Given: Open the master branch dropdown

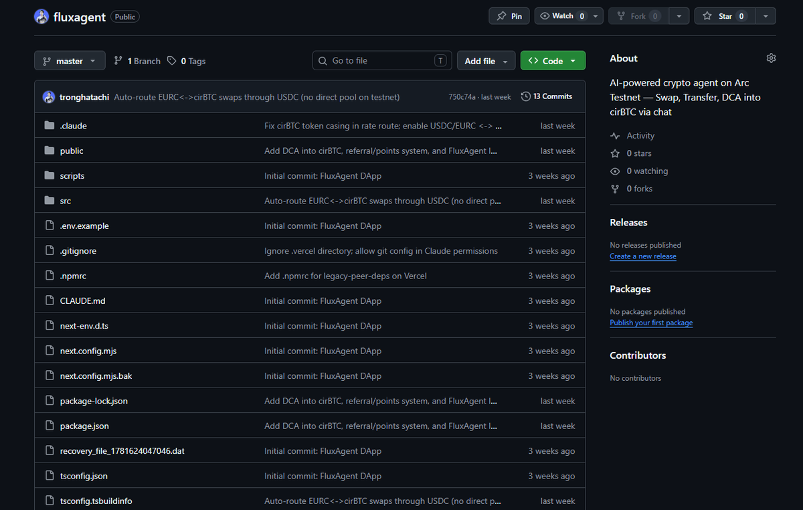Looking at the screenshot, I should pyautogui.click(x=70, y=61).
